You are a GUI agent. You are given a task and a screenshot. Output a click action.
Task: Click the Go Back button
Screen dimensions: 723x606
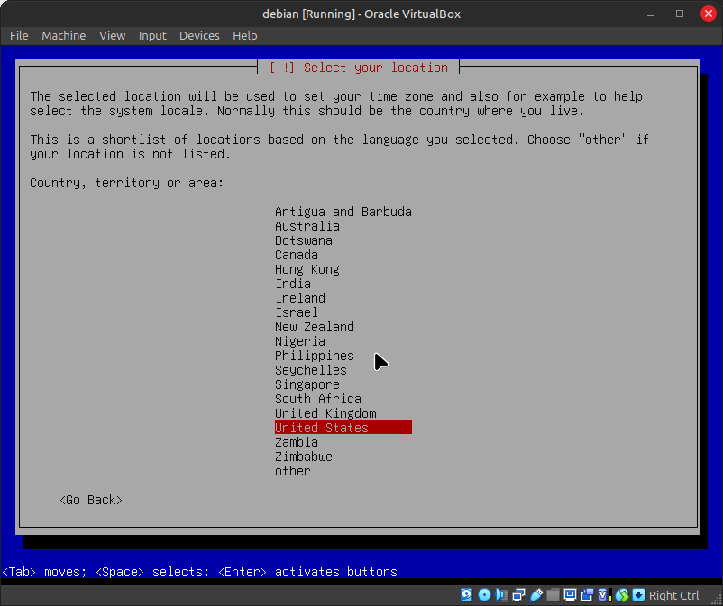pyautogui.click(x=91, y=500)
